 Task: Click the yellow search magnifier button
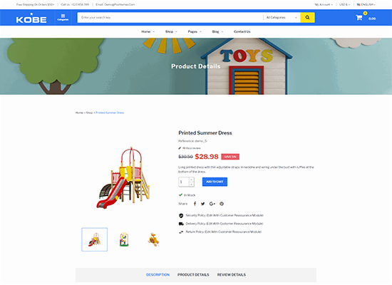pyautogui.click(x=307, y=18)
